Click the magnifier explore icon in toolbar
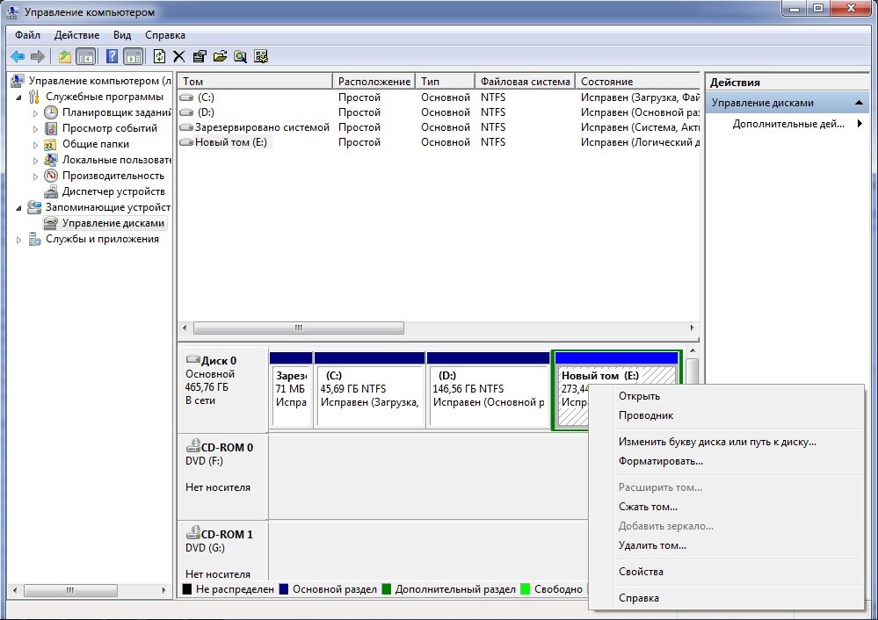The width and height of the screenshot is (878, 620). (x=241, y=56)
